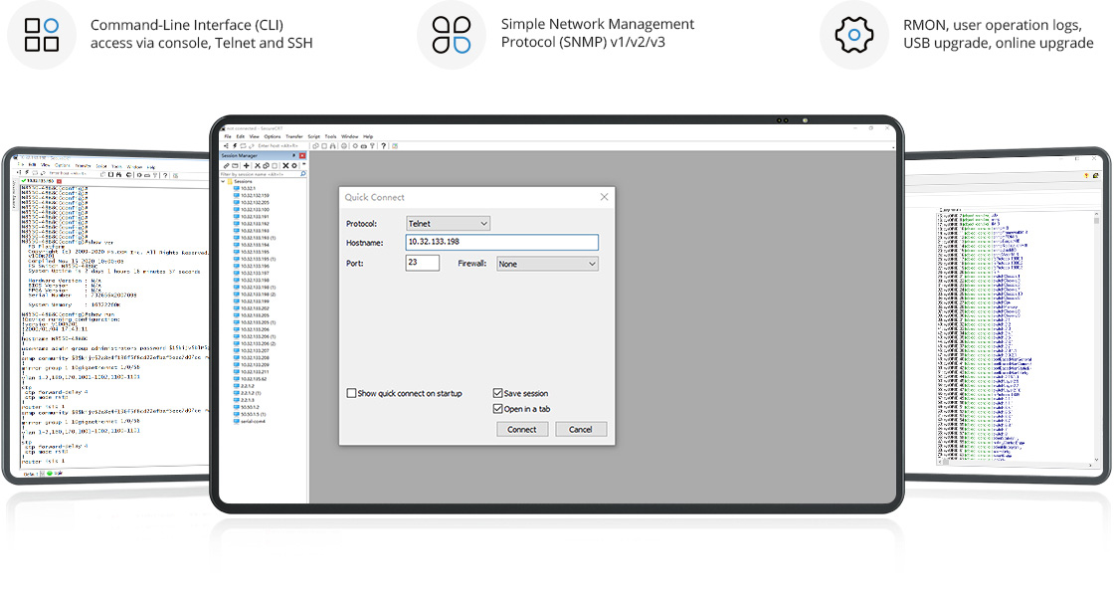
Task: Open the Transfer menu
Action: click(x=292, y=136)
